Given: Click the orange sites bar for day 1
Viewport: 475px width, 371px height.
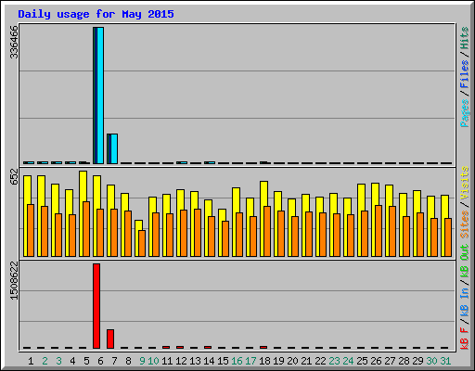Looking at the screenshot, I should click(x=31, y=230).
